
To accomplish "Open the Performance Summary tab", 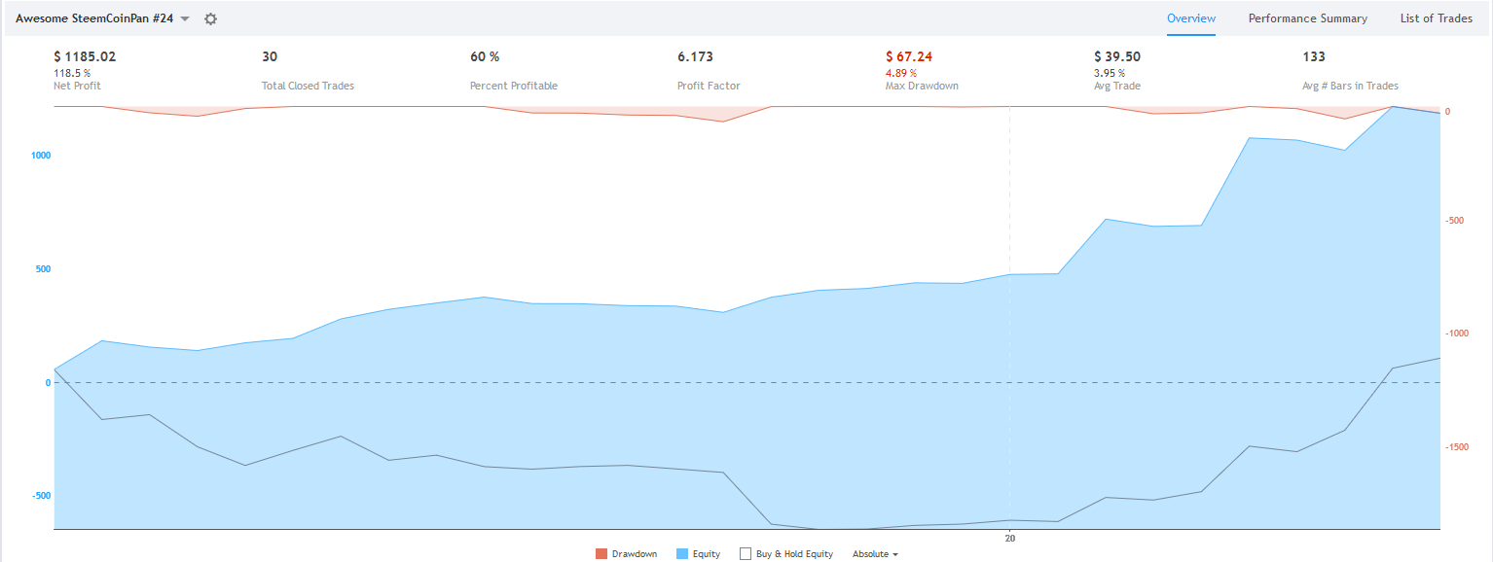I will tap(1308, 18).
